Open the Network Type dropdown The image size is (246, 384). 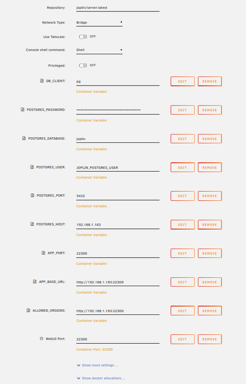click(99, 23)
